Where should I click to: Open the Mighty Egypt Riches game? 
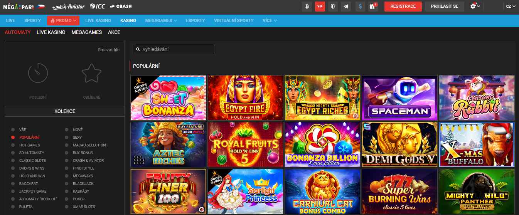(x=322, y=98)
